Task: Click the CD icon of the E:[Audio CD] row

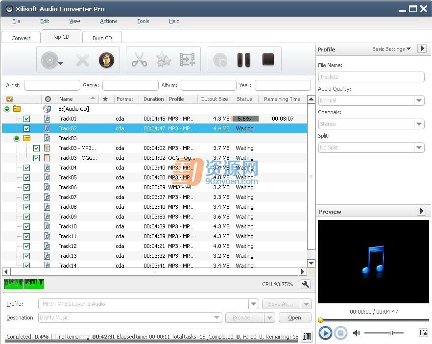Action: click(47, 109)
